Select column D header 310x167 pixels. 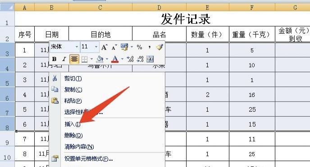click(159, 8)
